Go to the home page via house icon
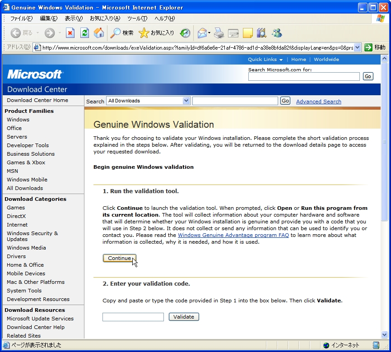Image resolution: width=391 pixels, height=352 pixels. 99,33
